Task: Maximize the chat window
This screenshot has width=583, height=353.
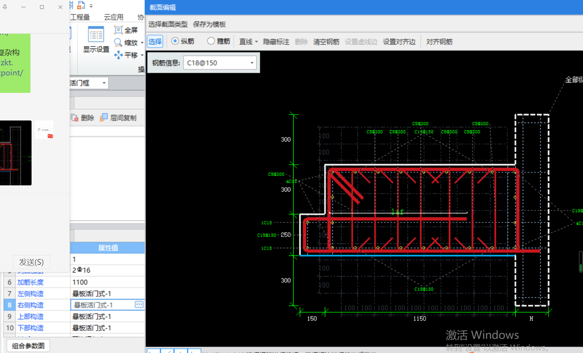Action: 42,7
